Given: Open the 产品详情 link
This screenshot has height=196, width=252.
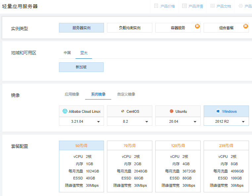Looking at the screenshot, I should 196,6.
